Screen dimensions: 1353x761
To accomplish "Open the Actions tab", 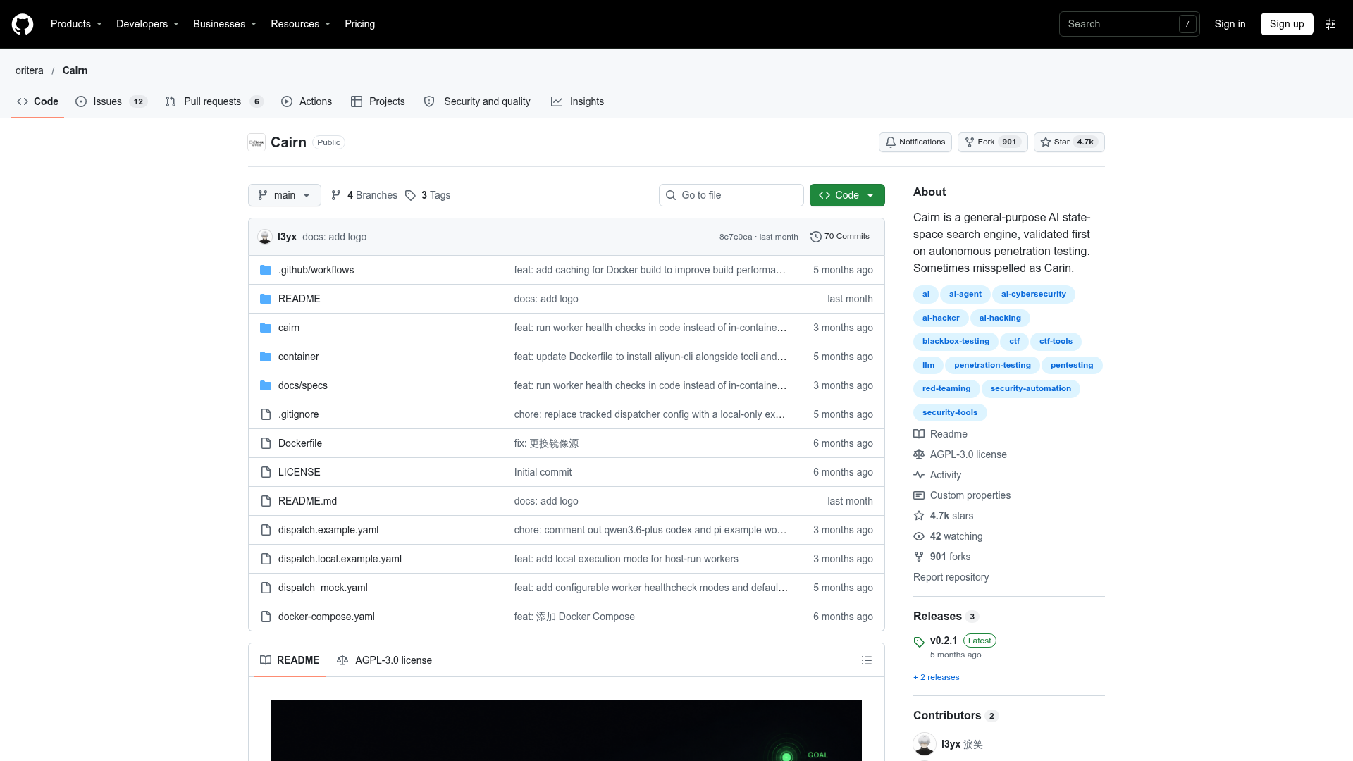I will pos(307,101).
